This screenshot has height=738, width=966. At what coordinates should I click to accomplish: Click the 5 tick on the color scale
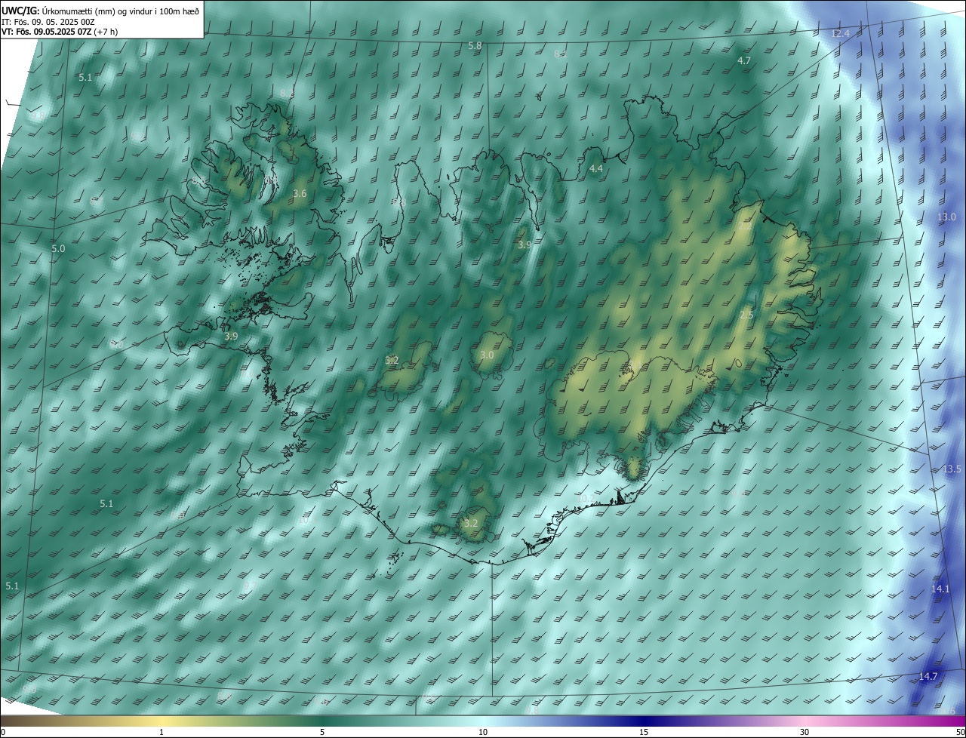point(322,732)
